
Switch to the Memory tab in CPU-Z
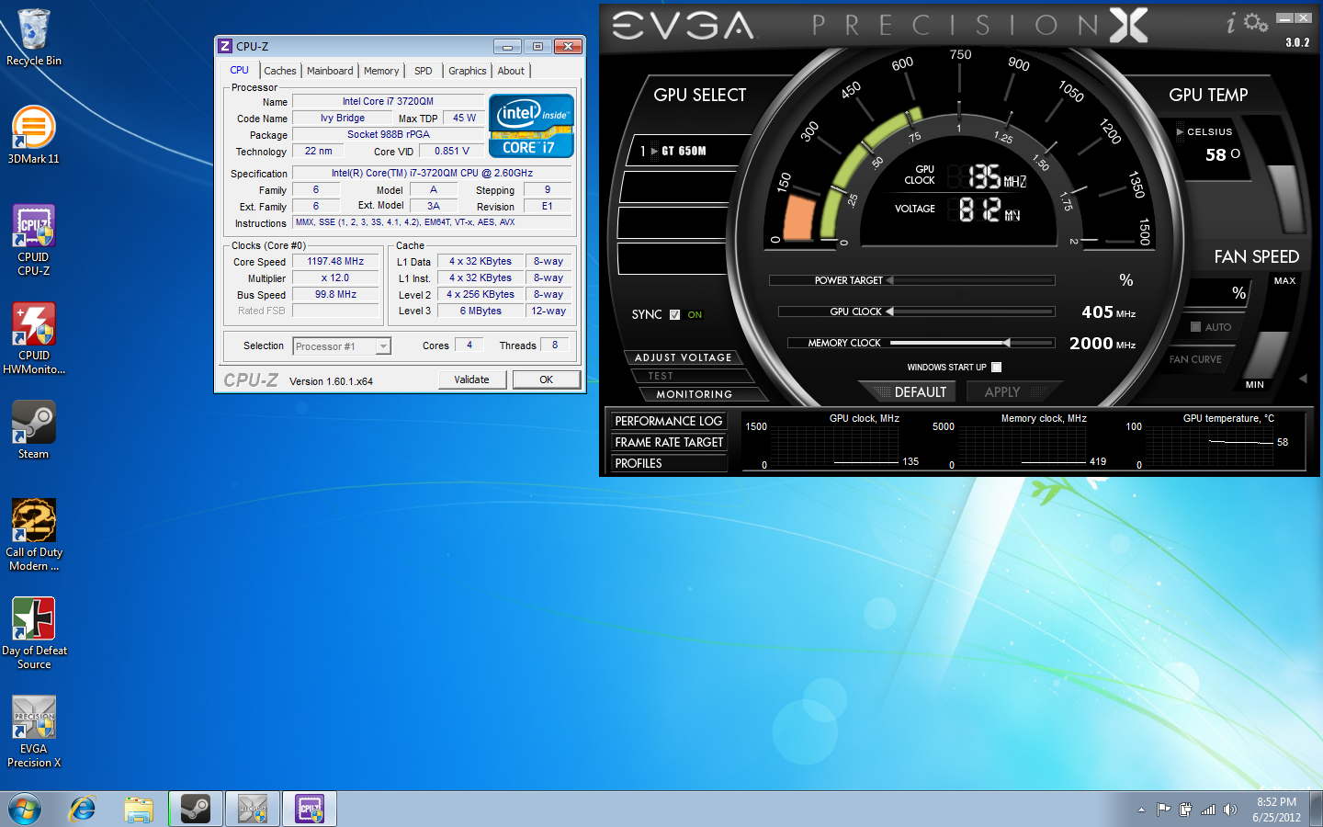coord(381,71)
